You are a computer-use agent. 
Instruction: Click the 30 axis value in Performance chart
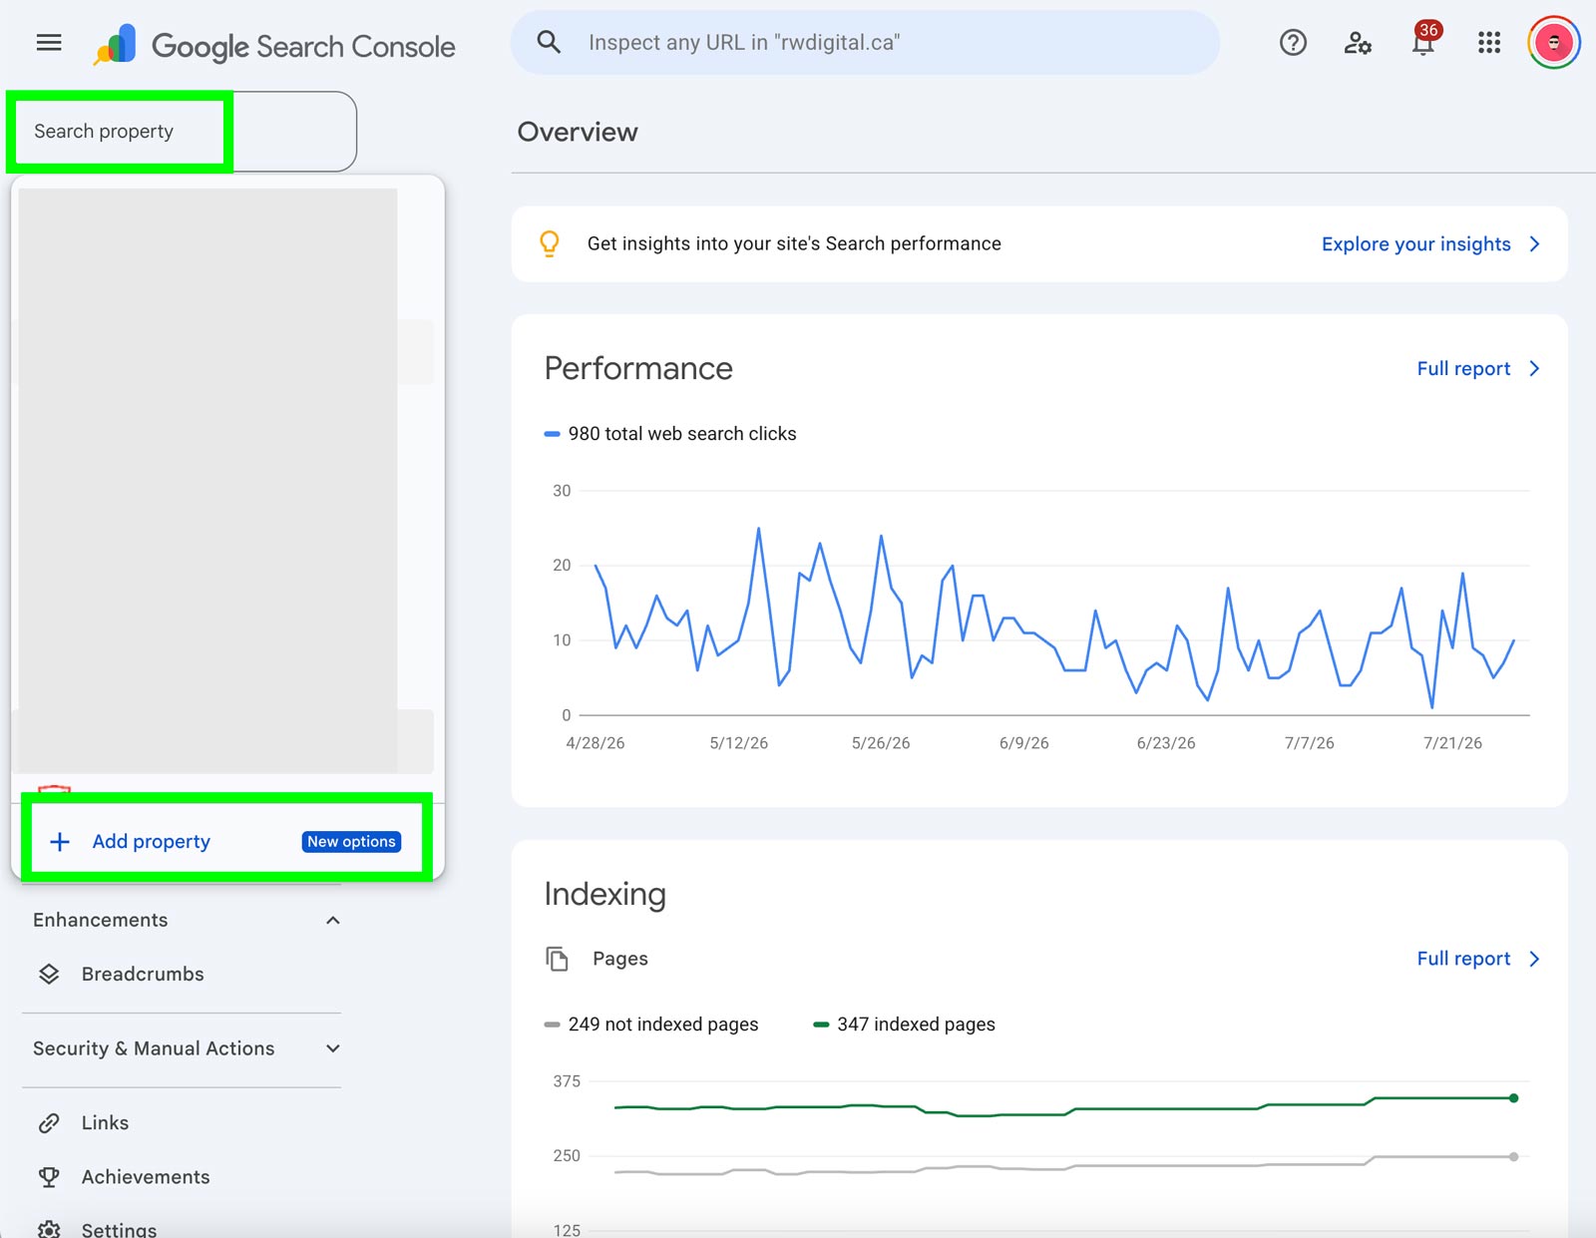[x=562, y=491]
